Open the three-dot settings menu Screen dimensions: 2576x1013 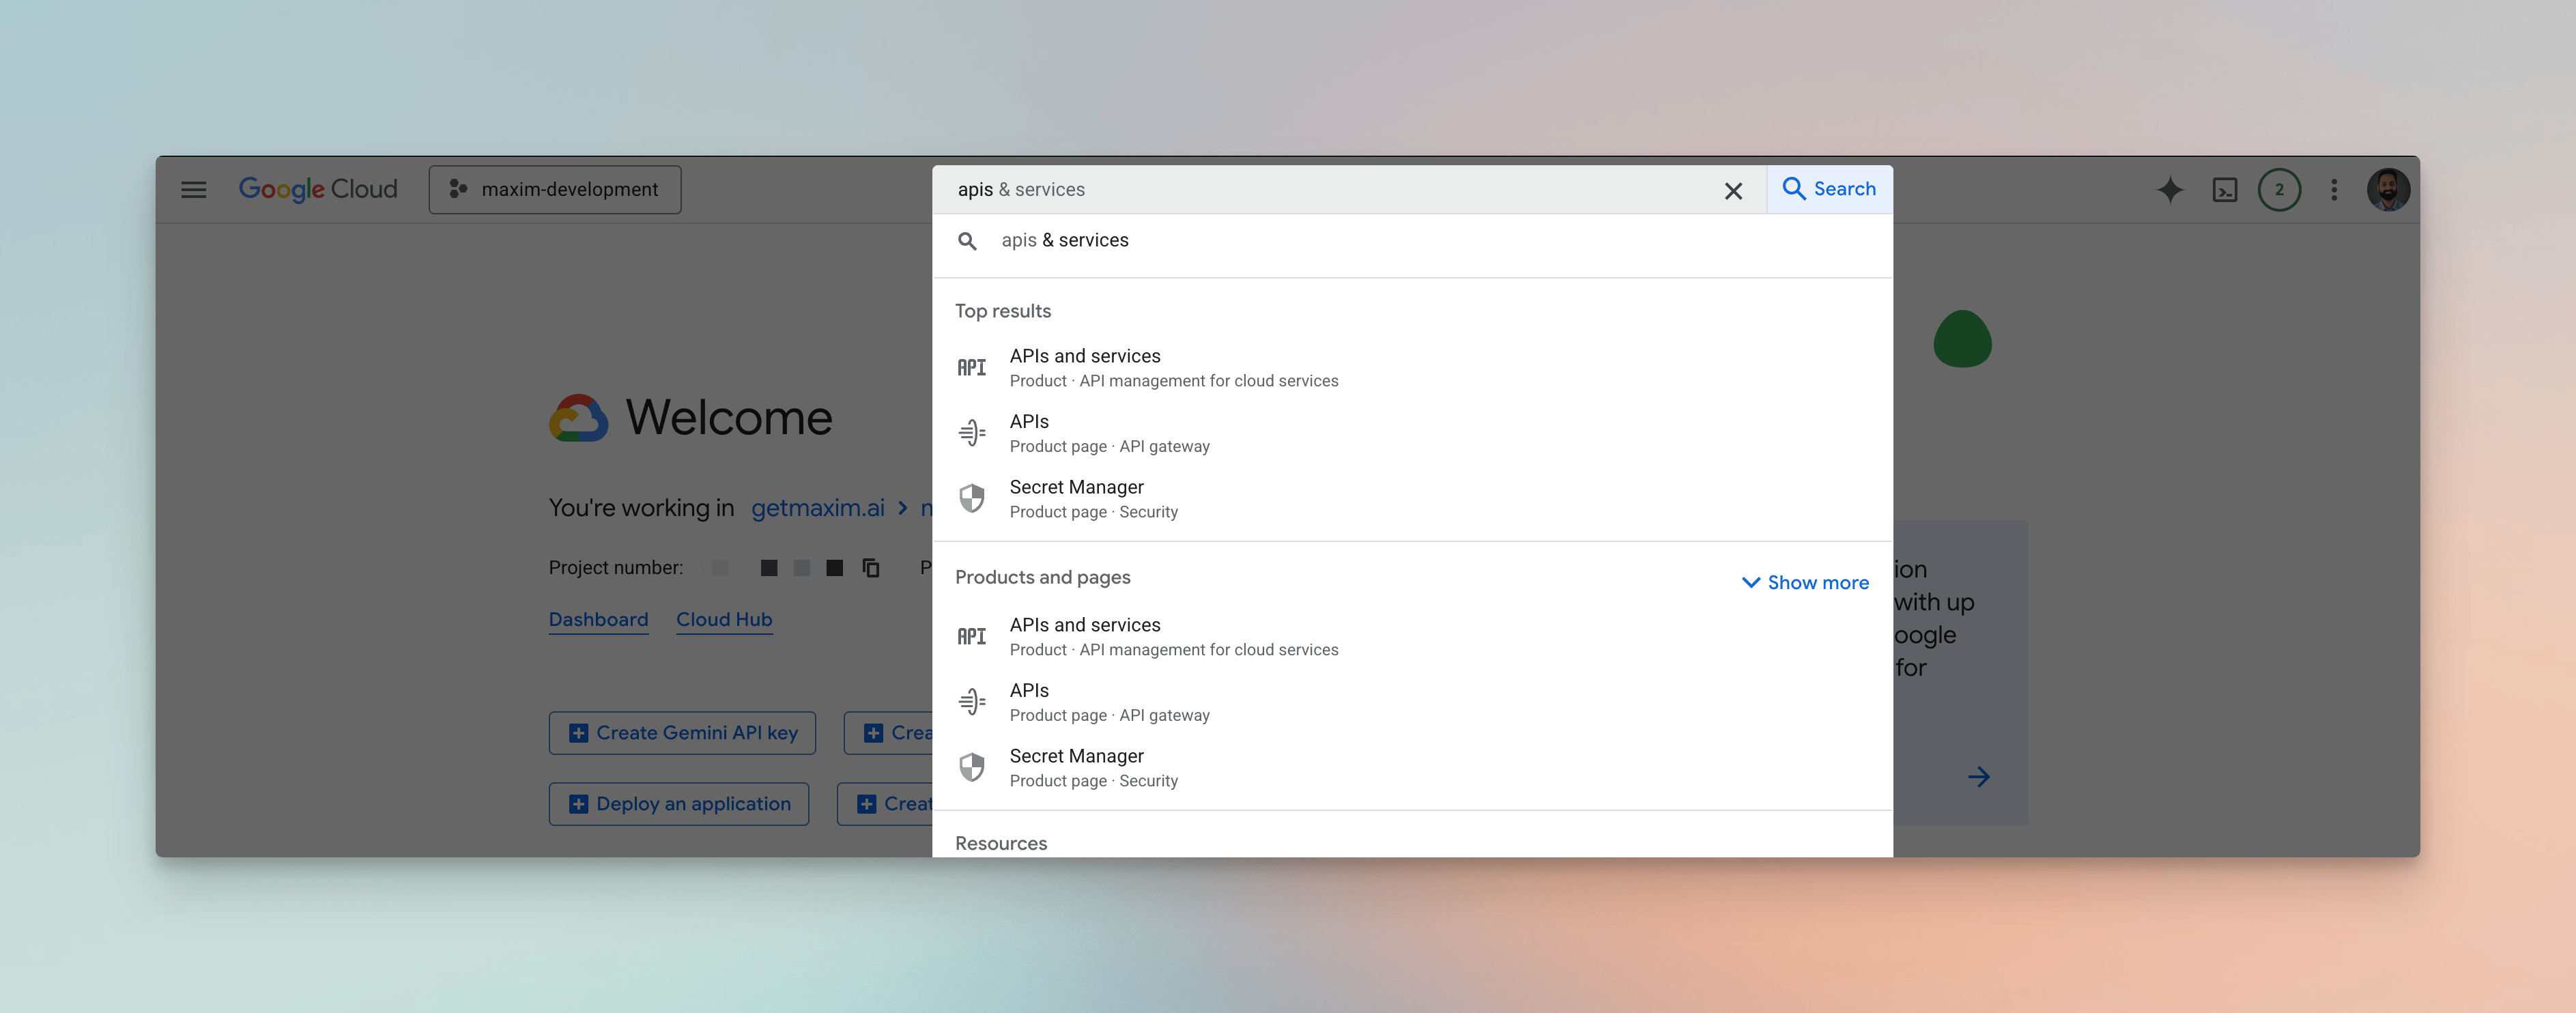tap(2334, 190)
